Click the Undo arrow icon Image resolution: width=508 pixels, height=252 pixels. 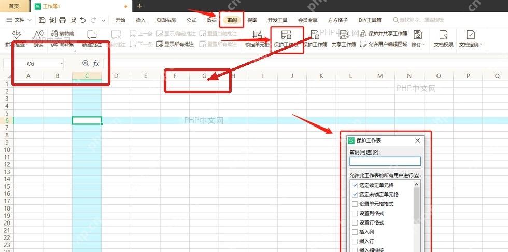tap(83, 20)
